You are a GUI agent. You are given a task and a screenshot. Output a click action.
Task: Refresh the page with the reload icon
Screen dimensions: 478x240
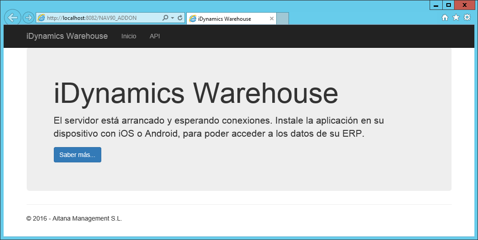180,18
